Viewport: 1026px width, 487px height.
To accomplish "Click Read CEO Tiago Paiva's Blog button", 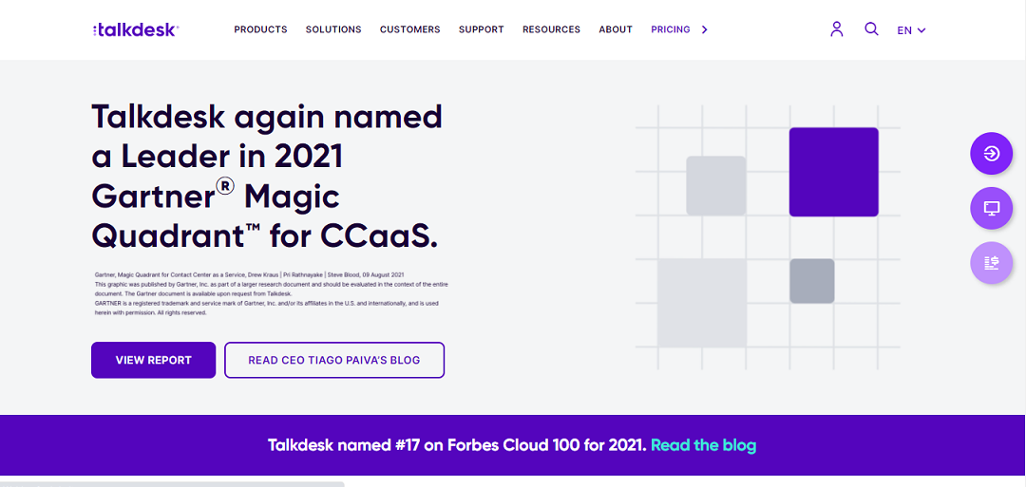I will pyautogui.click(x=334, y=360).
